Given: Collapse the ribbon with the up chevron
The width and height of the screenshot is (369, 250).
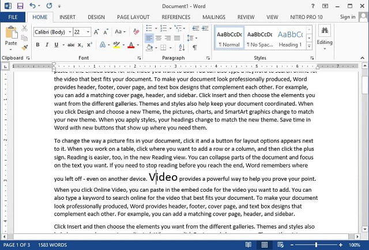Looking at the screenshot, I should [363, 58].
